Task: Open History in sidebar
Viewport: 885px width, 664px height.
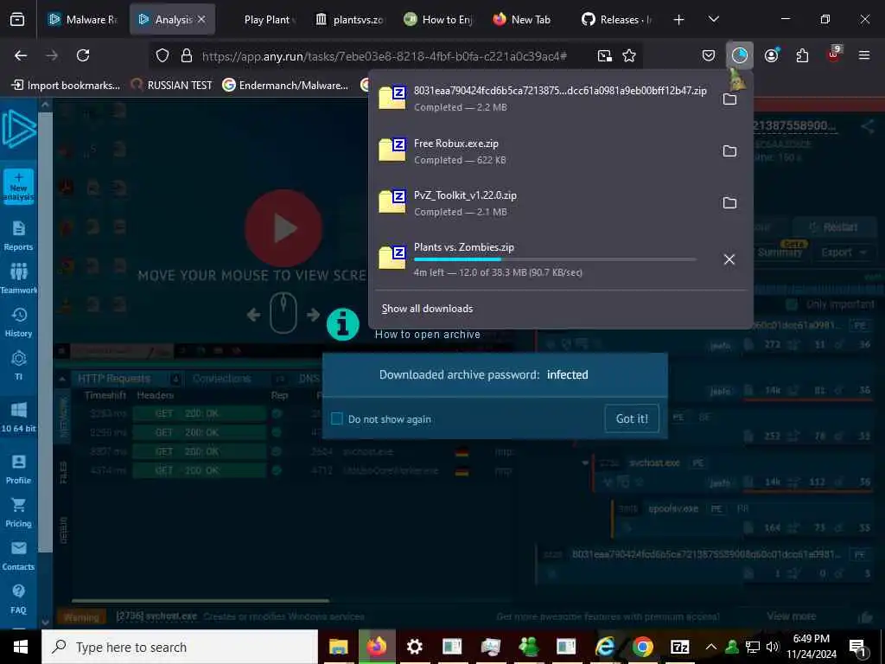Action: tap(19, 322)
